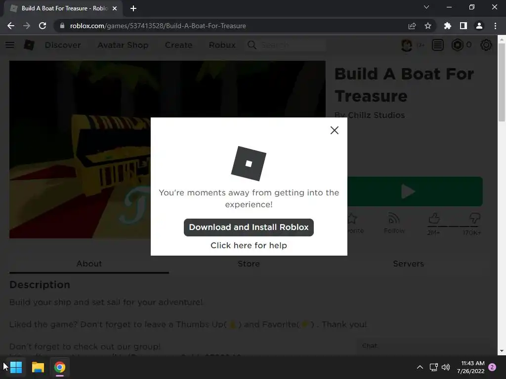Click the Roblox logo home icon
Screen dimensions: 506x379
click(29, 45)
